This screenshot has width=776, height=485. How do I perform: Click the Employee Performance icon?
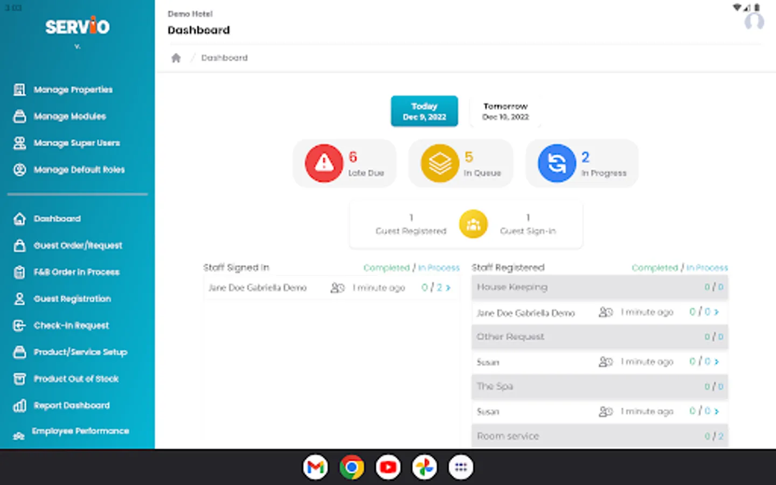19,435
